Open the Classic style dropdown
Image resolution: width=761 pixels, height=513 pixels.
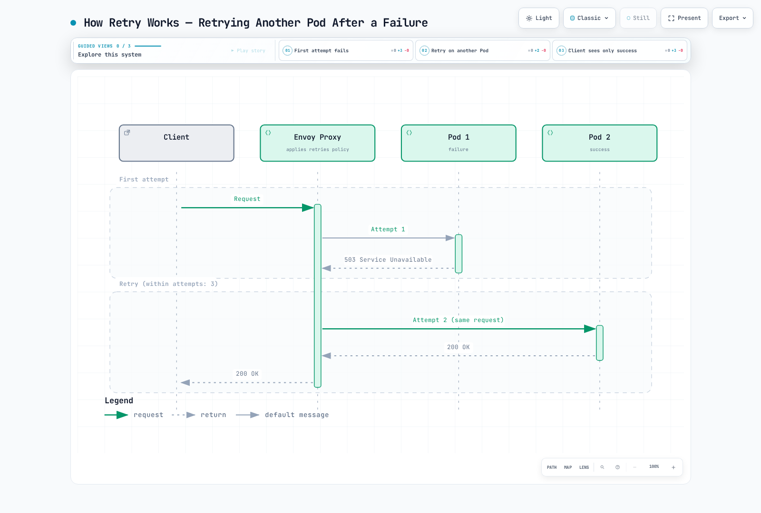tap(589, 18)
